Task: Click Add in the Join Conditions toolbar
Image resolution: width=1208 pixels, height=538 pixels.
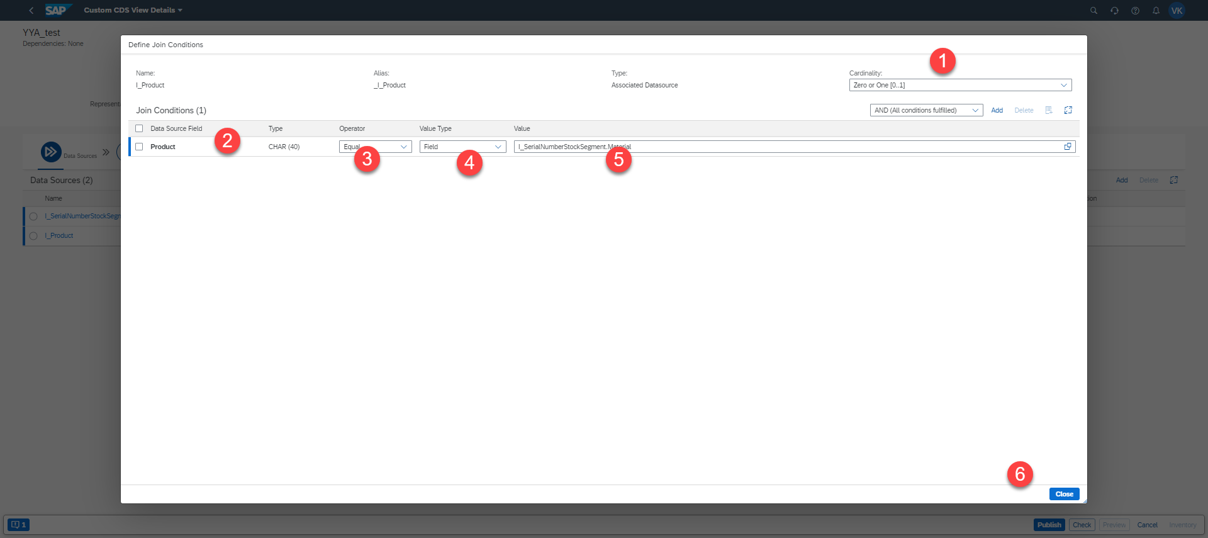Action: click(997, 110)
